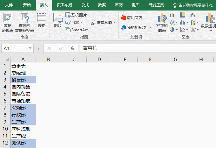Expand the pie chart dropdown arrow

coord(177,30)
